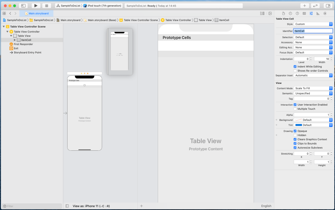Image resolution: width=335 pixels, height=210 pixels.
Task: Open the Quick Help inspector
Action: point(297,13)
